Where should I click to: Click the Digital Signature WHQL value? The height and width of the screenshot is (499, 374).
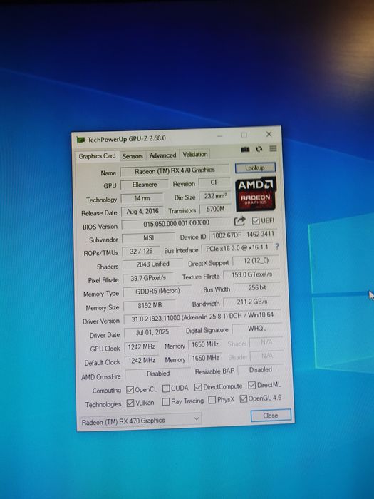tap(257, 328)
